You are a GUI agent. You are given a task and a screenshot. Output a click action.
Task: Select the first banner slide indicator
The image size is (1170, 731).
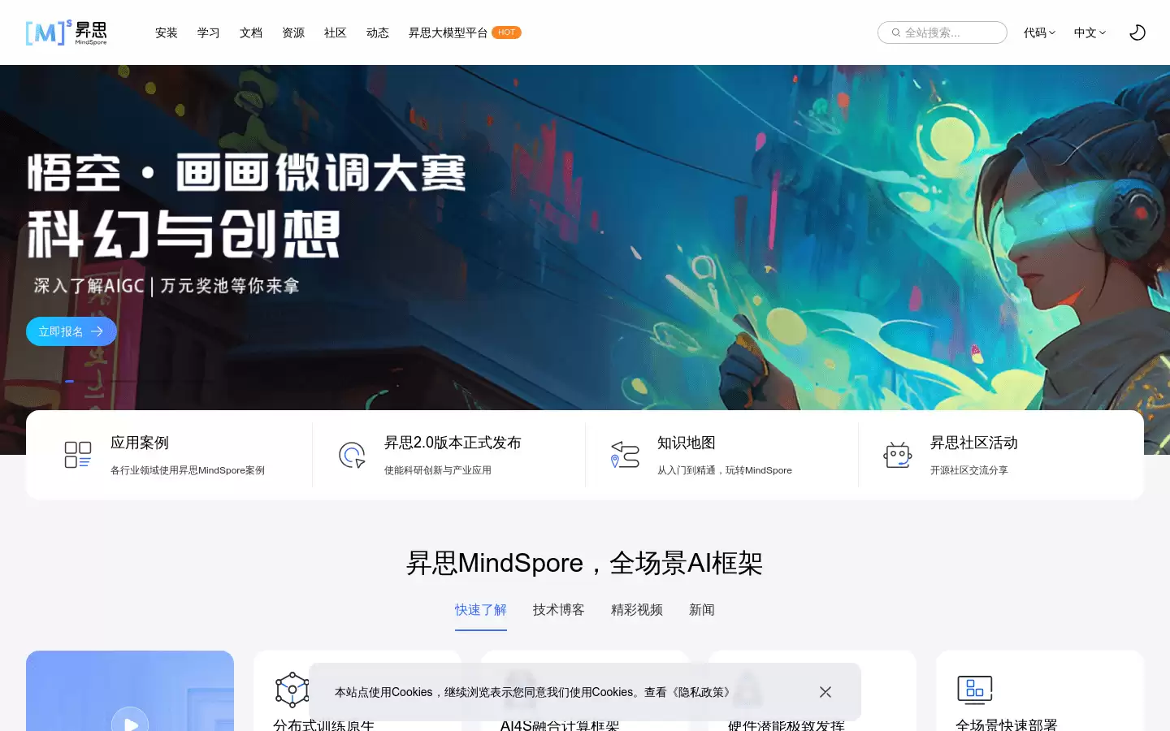pyautogui.click(x=70, y=381)
